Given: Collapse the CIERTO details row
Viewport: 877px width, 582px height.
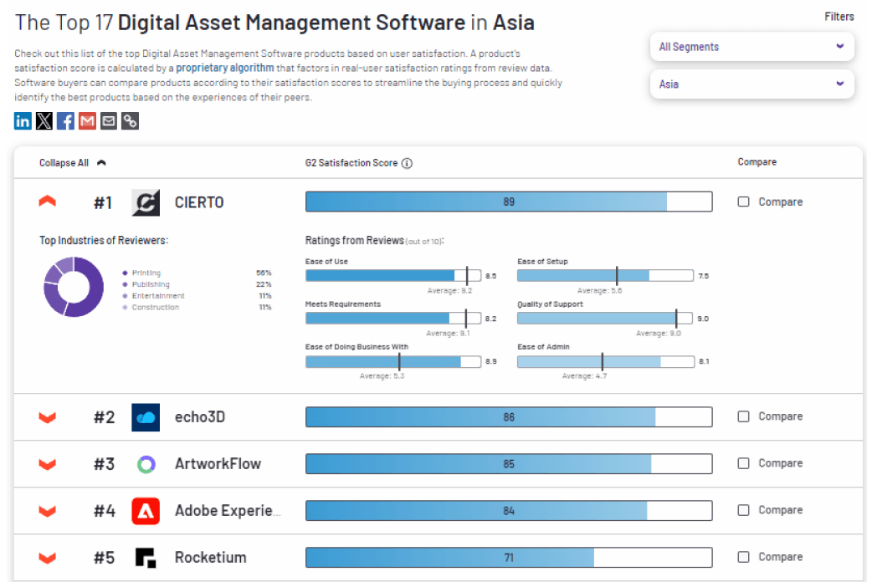Looking at the screenshot, I should (48, 202).
